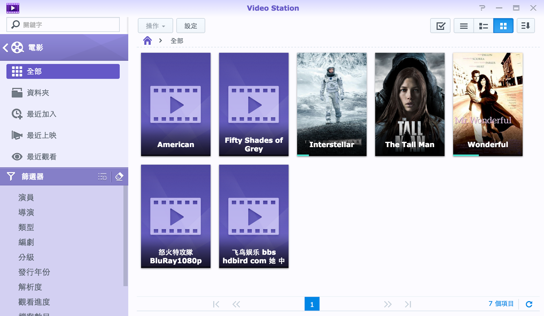Viewport: 544px width, 316px height.
Task: Minimize the Video Station window
Action: coord(499,8)
